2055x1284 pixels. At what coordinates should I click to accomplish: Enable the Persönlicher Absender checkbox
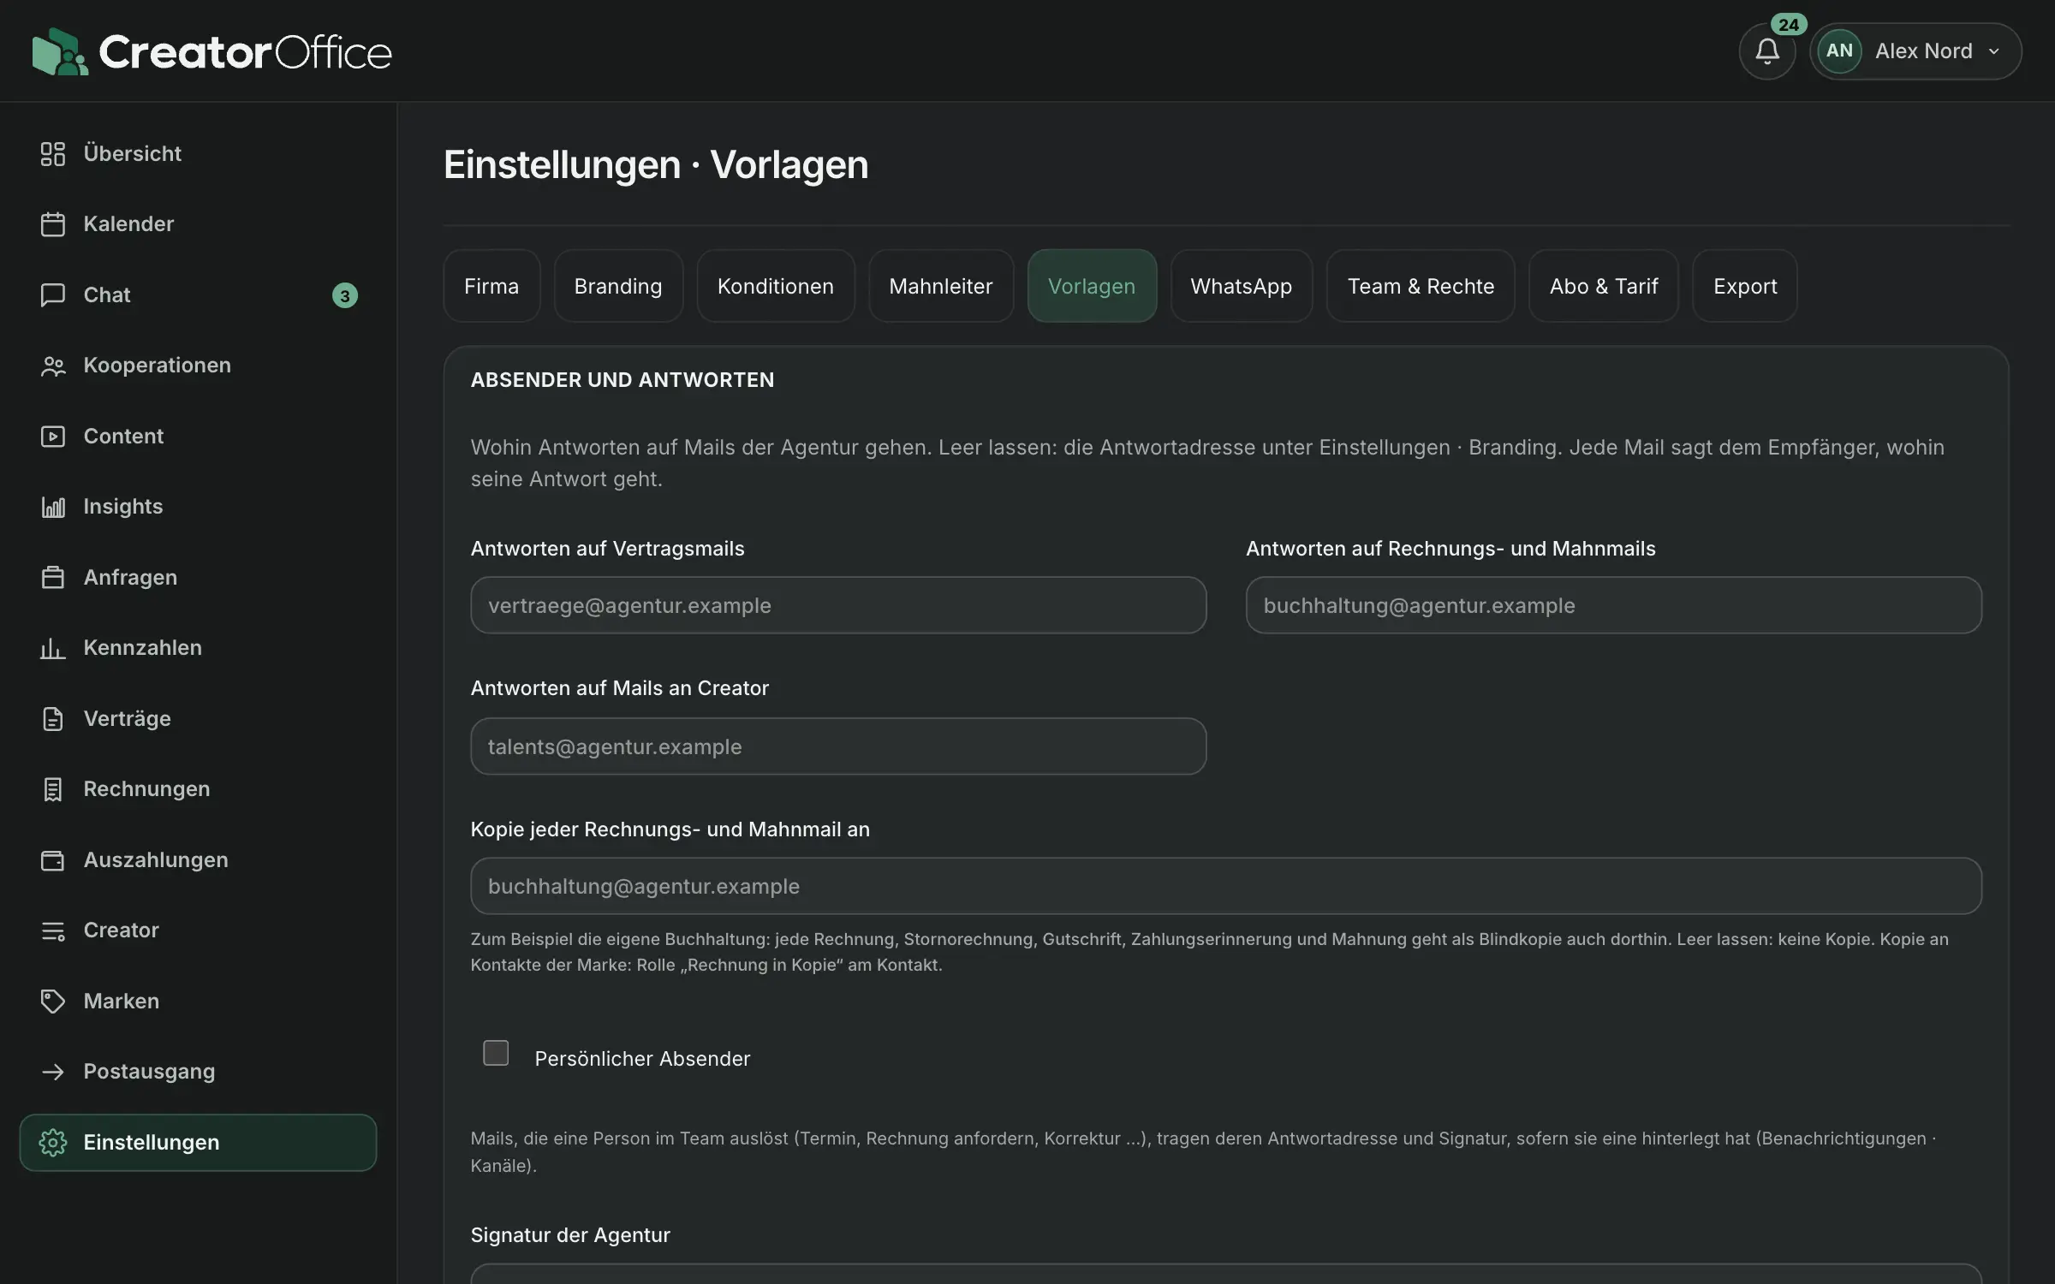496,1053
